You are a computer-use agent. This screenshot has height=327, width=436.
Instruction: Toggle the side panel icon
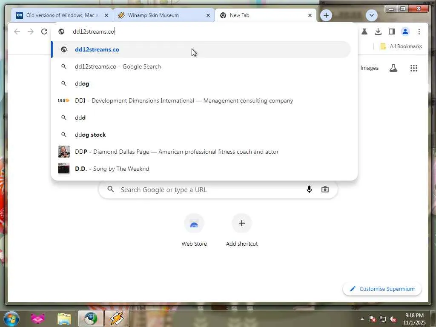(392, 32)
